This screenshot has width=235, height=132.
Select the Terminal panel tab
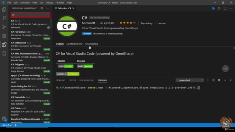pos(102,80)
